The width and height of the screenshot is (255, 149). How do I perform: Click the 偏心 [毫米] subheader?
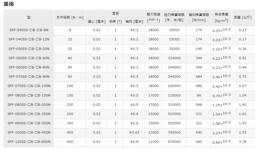97,21
